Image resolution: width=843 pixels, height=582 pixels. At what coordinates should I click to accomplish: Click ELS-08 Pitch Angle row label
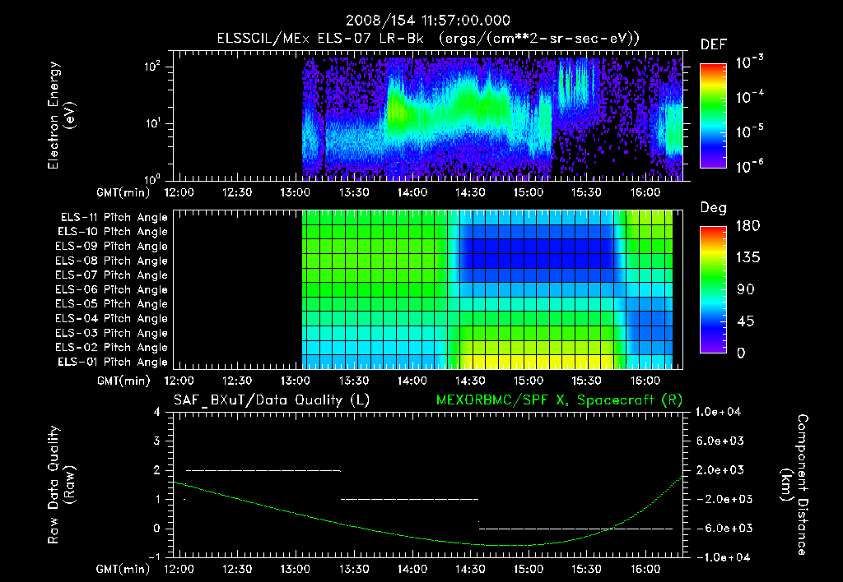click(x=111, y=261)
